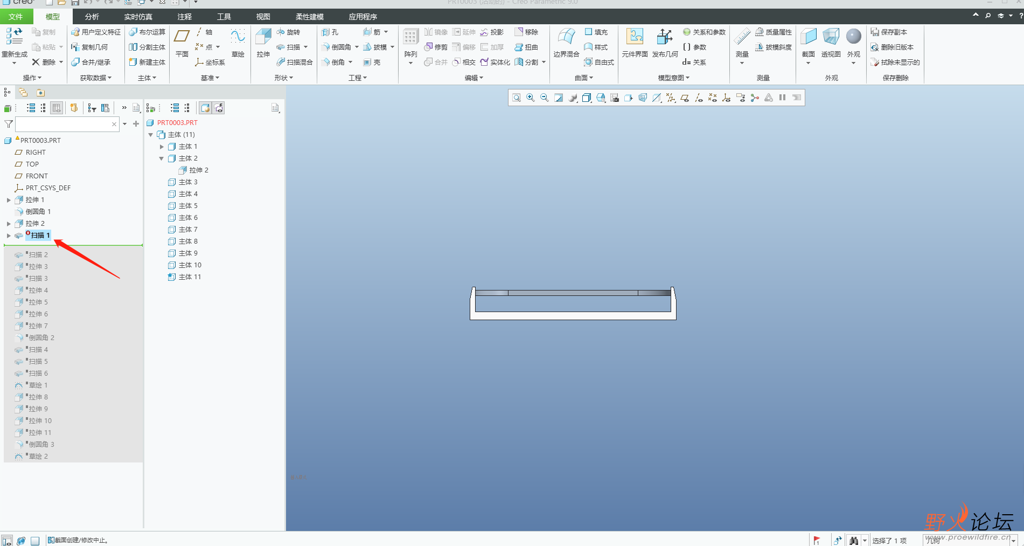The height and width of the screenshot is (546, 1024).
Task: Start a 草绘 (Sketch) from ribbon
Action: pyautogui.click(x=238, y=43)
